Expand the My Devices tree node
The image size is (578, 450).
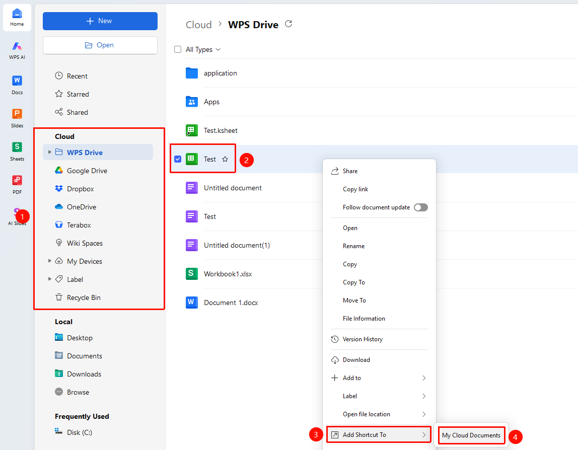(49, 261)
